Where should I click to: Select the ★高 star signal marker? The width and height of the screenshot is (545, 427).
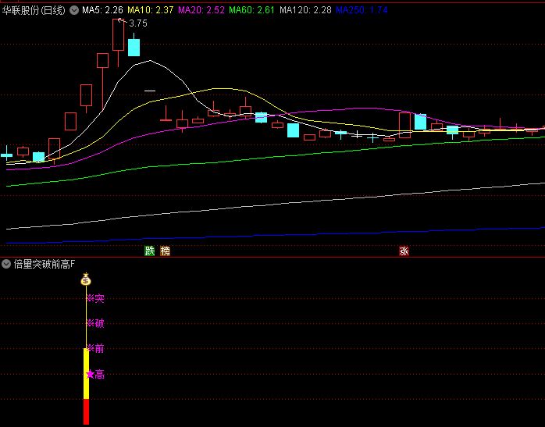pos(95,375)
